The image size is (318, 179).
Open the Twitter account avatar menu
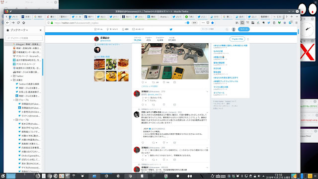(234, 29)
